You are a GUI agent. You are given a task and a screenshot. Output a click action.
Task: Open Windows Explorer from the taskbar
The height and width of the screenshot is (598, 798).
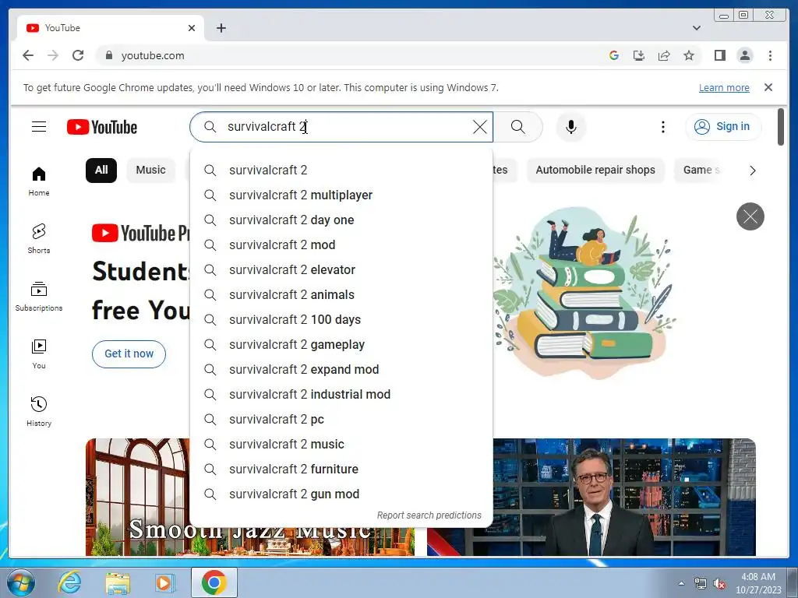click(118, 582)
